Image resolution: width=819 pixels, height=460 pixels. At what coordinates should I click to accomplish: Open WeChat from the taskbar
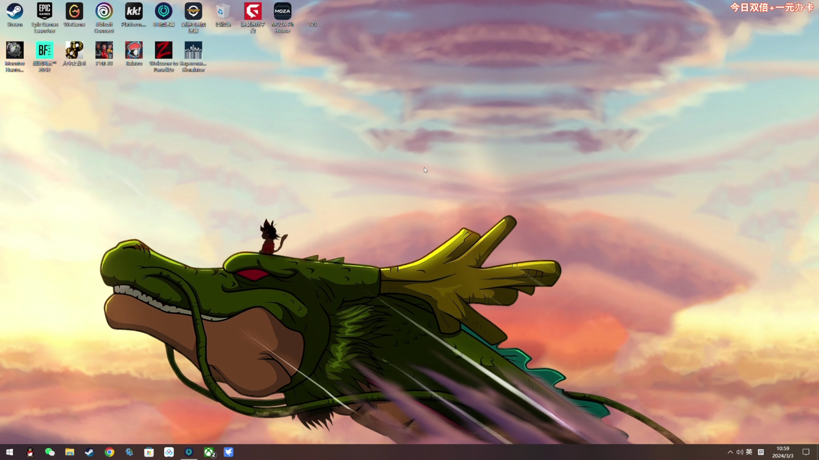(x=50, y=452)
